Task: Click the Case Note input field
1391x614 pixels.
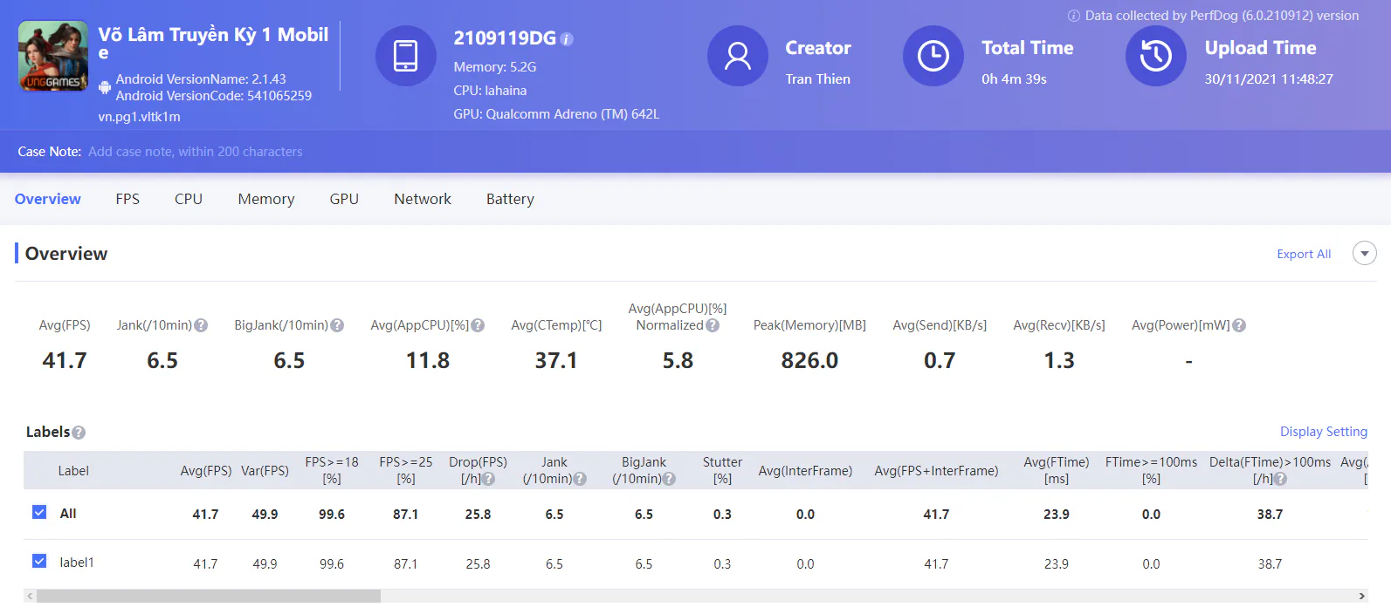Action: (196, 152)
